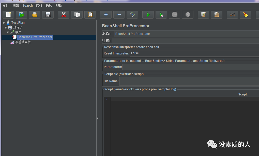Select Test Plan in the tree
Image resolution: width=259 pixels, height=156 pixels.
(18, 23)
